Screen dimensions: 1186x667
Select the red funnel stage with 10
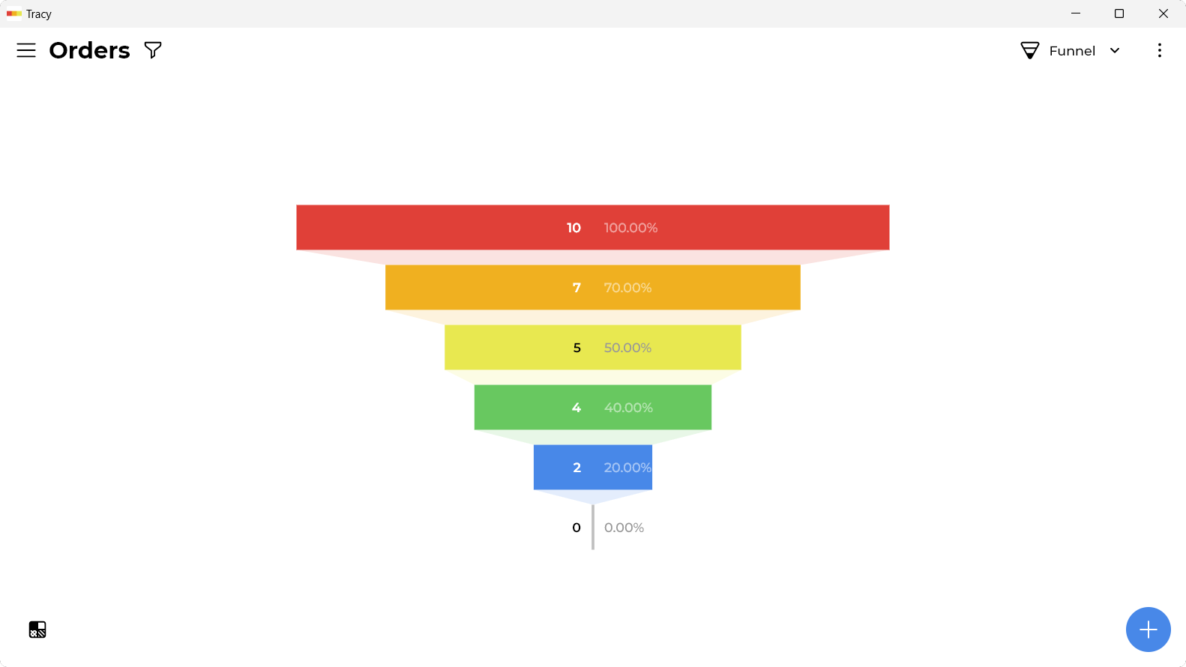[x=593, y=227]
